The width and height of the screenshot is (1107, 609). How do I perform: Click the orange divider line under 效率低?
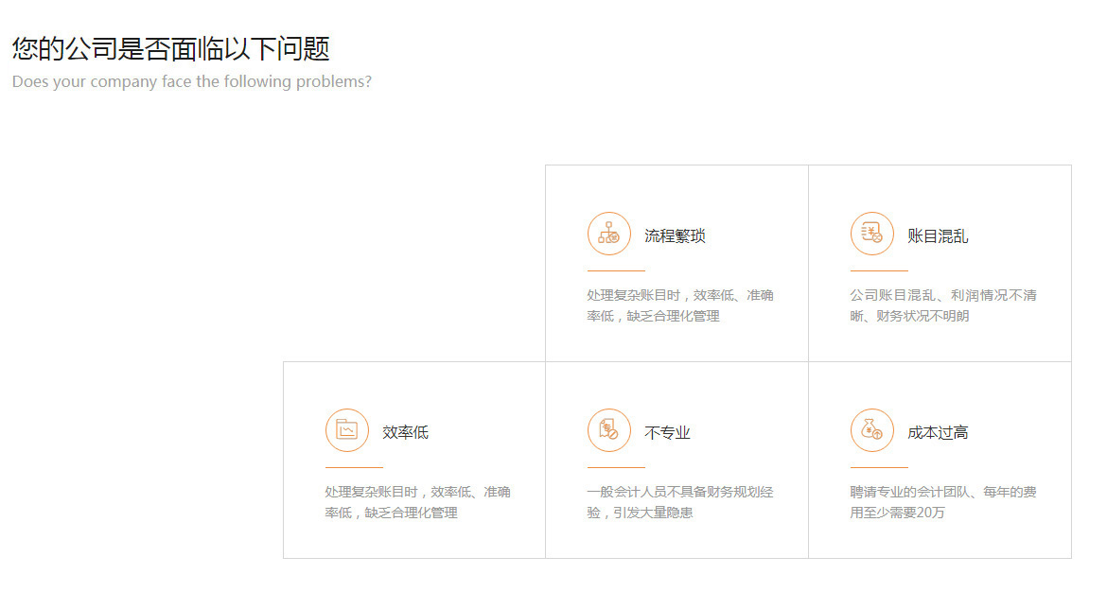(x=354, y=467)
